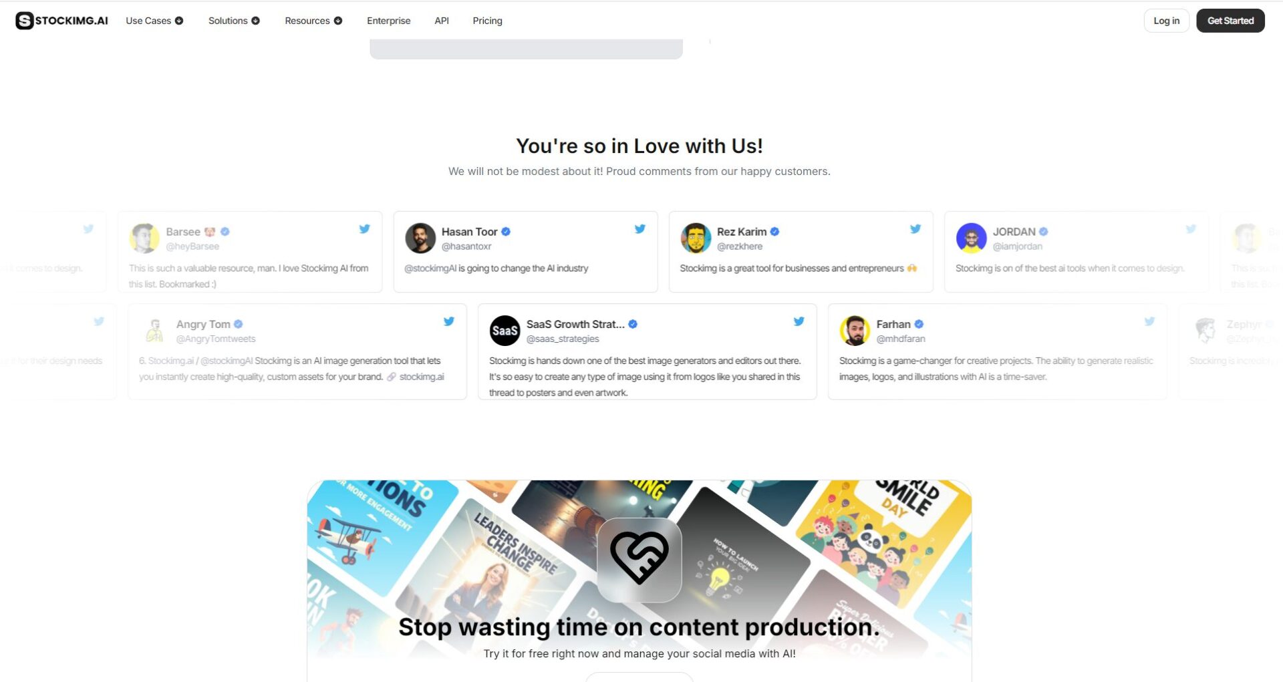Click Farhan's profile avatar

click(855, 331)
